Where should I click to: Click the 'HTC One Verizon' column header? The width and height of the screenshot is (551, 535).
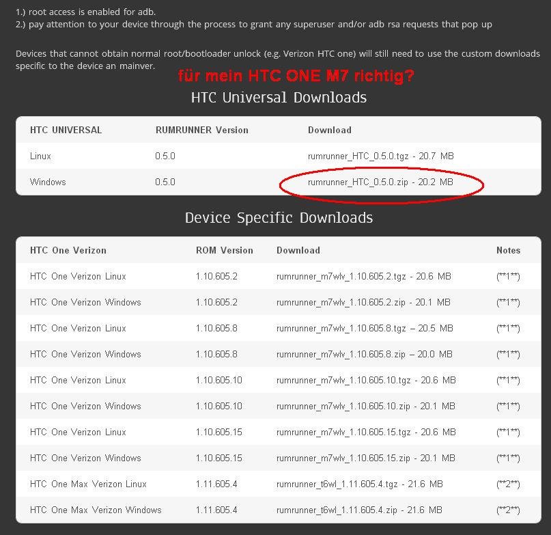pyautogui.click(x=68, y=251)
